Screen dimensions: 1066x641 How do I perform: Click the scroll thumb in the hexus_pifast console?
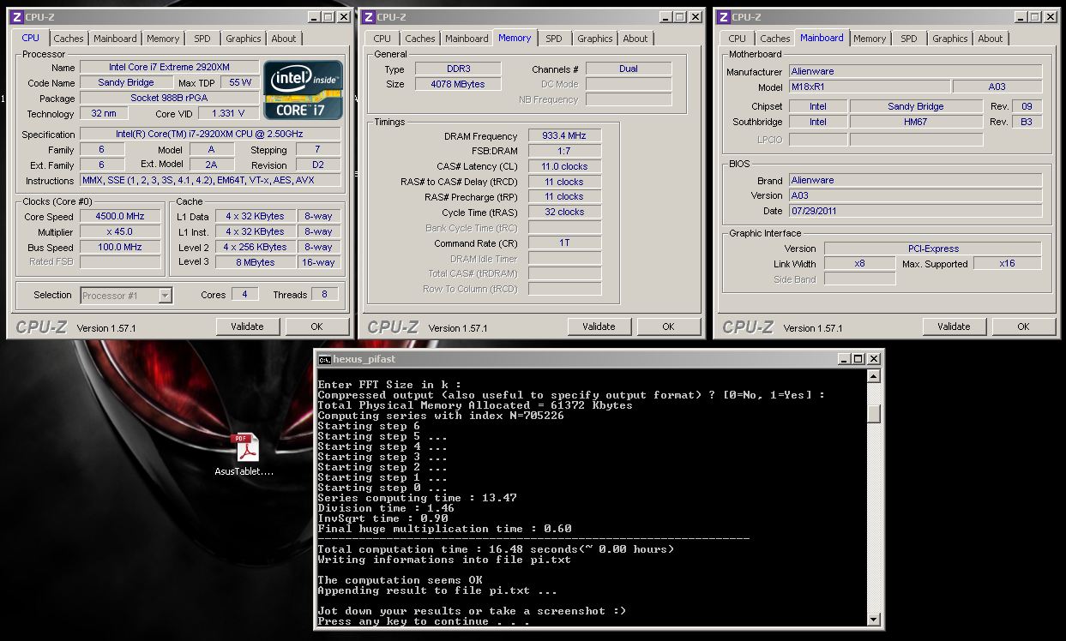click(873, 414)
